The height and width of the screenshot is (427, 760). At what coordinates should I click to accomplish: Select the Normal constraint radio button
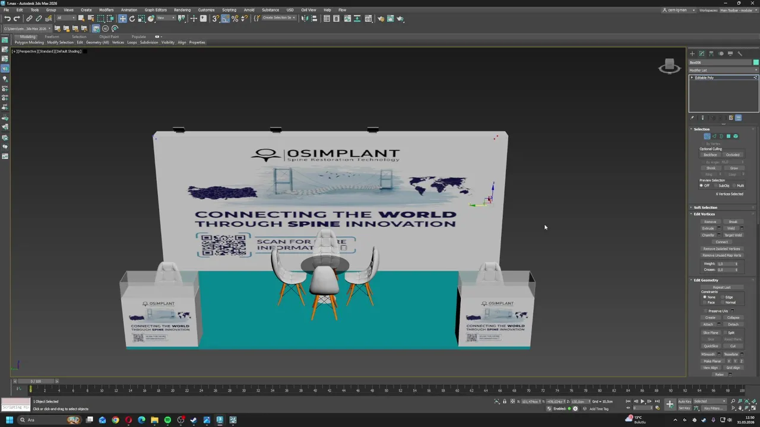point(723,302)
